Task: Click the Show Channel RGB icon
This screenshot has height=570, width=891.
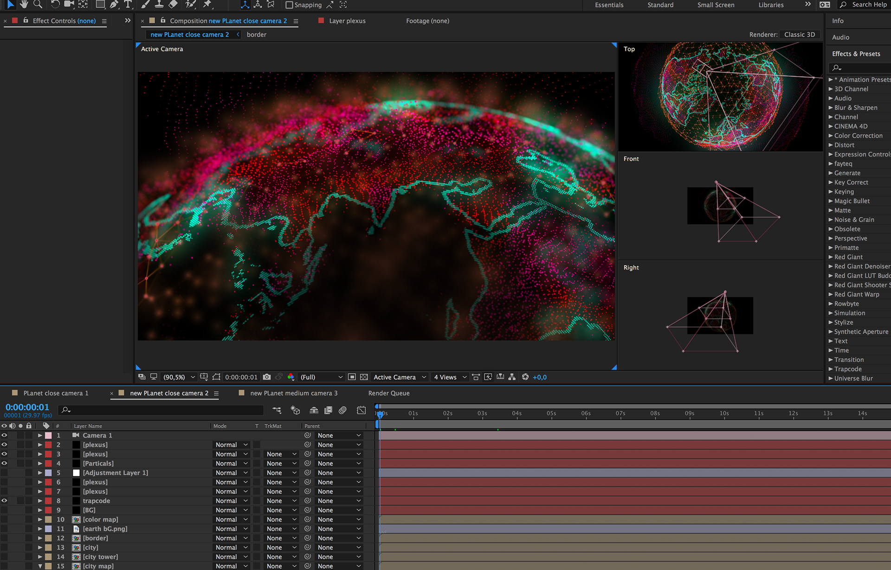Action: click(291, 377)
